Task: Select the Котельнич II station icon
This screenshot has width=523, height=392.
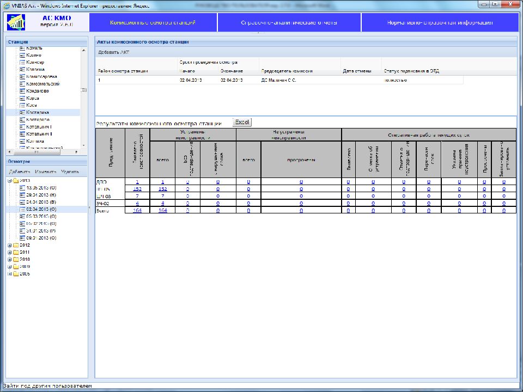Action: coord(22,134)
